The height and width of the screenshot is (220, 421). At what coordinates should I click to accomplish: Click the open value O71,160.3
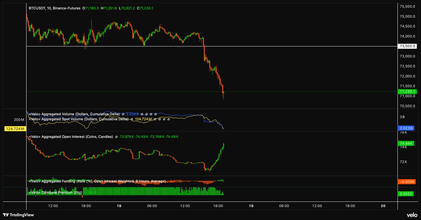pyautogui.click(x=91, y=8)
